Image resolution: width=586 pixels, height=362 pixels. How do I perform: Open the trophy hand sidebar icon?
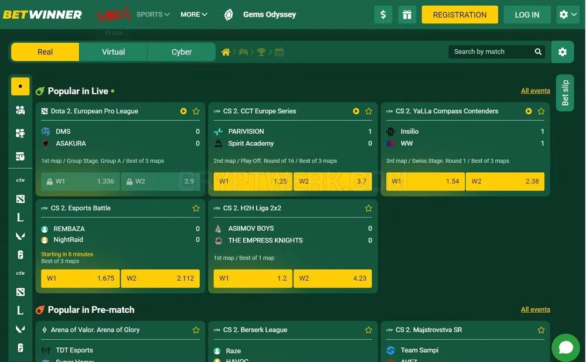(x=20, y=134)
